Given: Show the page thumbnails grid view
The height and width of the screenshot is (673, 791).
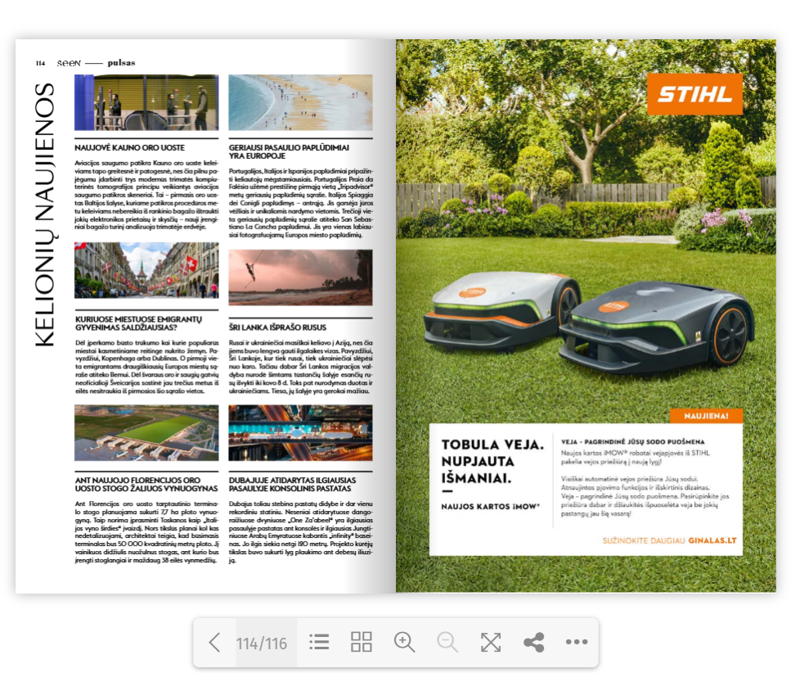Looking at the screenshot, I should 362,643.
